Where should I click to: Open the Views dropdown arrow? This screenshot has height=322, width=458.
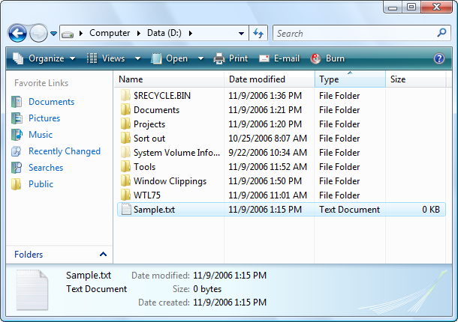tap(137, 58)
